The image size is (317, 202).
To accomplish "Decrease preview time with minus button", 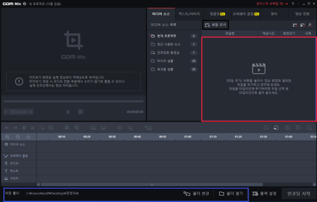I will tap(6, 112).
